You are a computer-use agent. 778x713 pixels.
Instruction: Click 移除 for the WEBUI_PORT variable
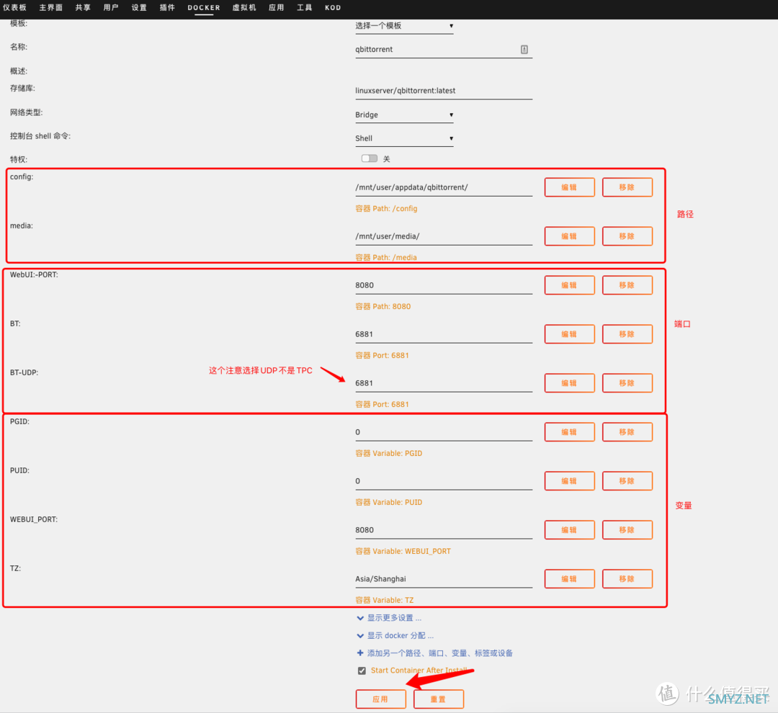[627, 530]
